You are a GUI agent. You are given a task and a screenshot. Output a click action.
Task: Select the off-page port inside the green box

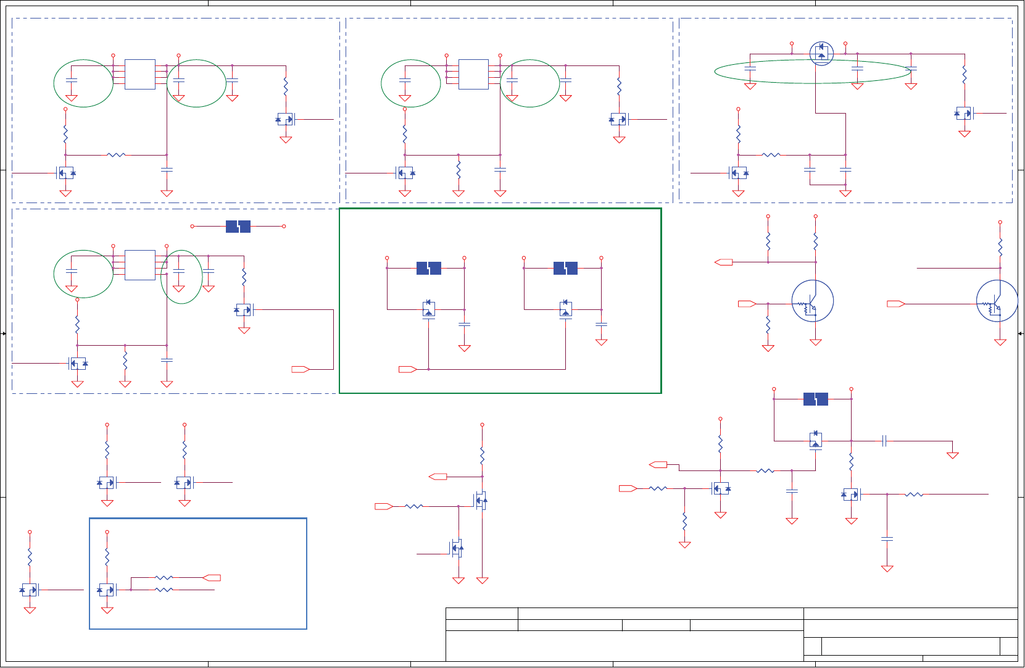[x=408, y=369]
